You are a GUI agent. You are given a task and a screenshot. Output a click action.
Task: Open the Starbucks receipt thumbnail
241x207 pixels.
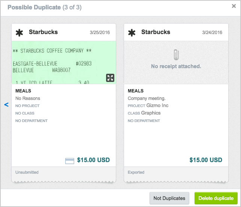(x=64, y=63)
